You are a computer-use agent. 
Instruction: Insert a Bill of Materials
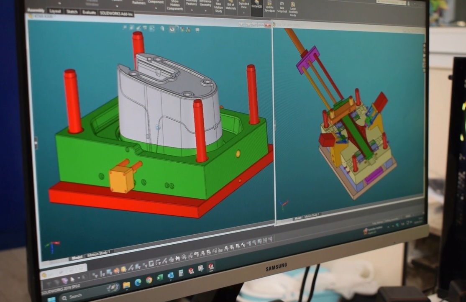tap(231, 6)
